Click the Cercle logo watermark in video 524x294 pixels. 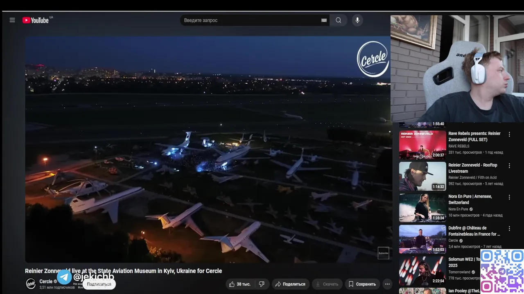(x=373, y=58)
